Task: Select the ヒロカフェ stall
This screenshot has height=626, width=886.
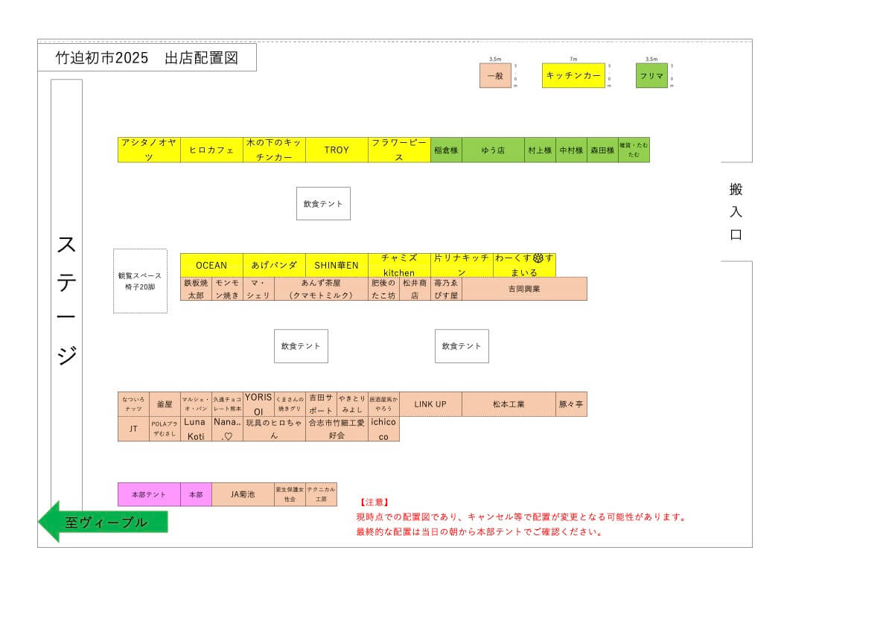Action: [211, 150]
